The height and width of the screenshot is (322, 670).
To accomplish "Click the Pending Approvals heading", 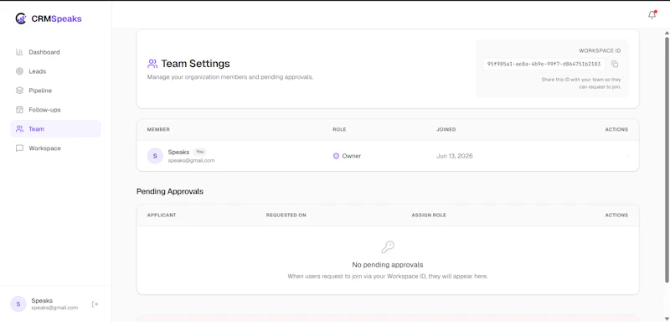I will [170, 191].
